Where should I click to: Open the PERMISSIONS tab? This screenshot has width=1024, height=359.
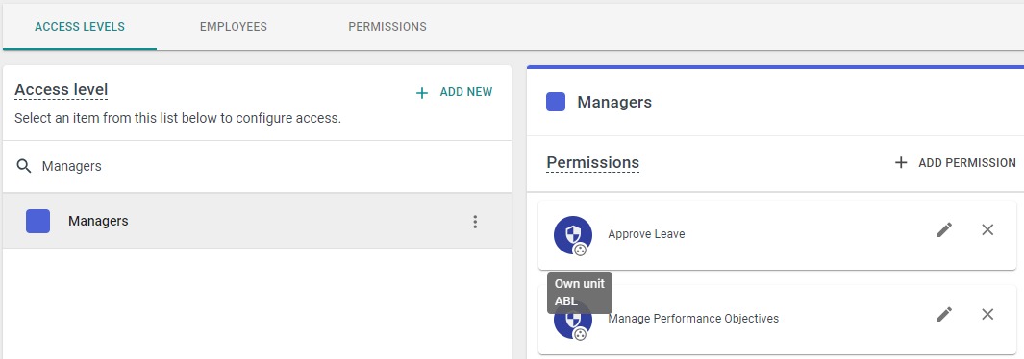387,27
